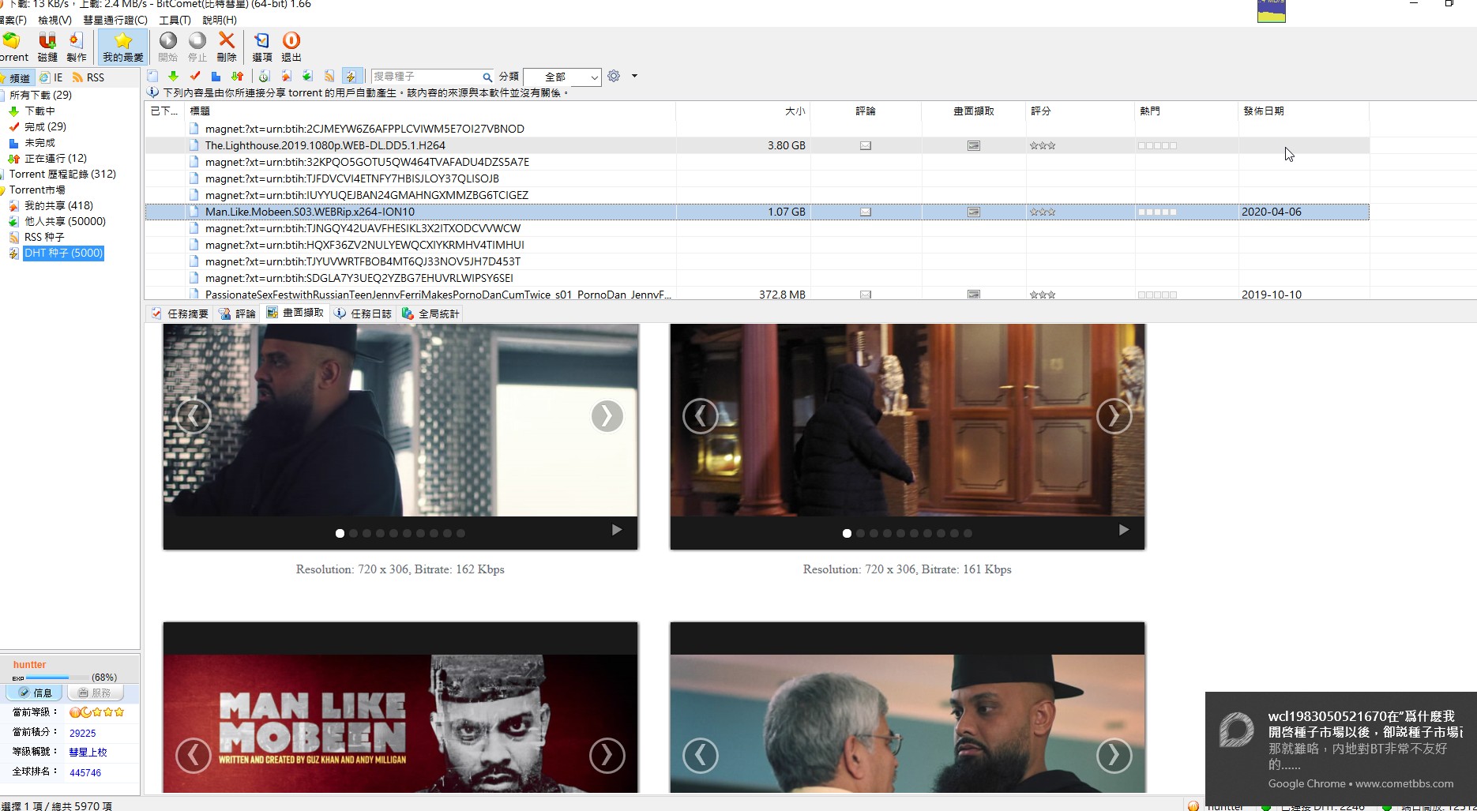Sort by the 大小 column header

point(743,111)
